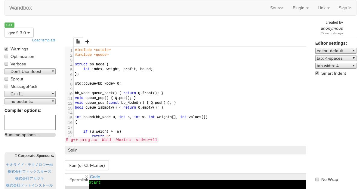
Task: Click the C++ language badge
Action: point(9,25)
